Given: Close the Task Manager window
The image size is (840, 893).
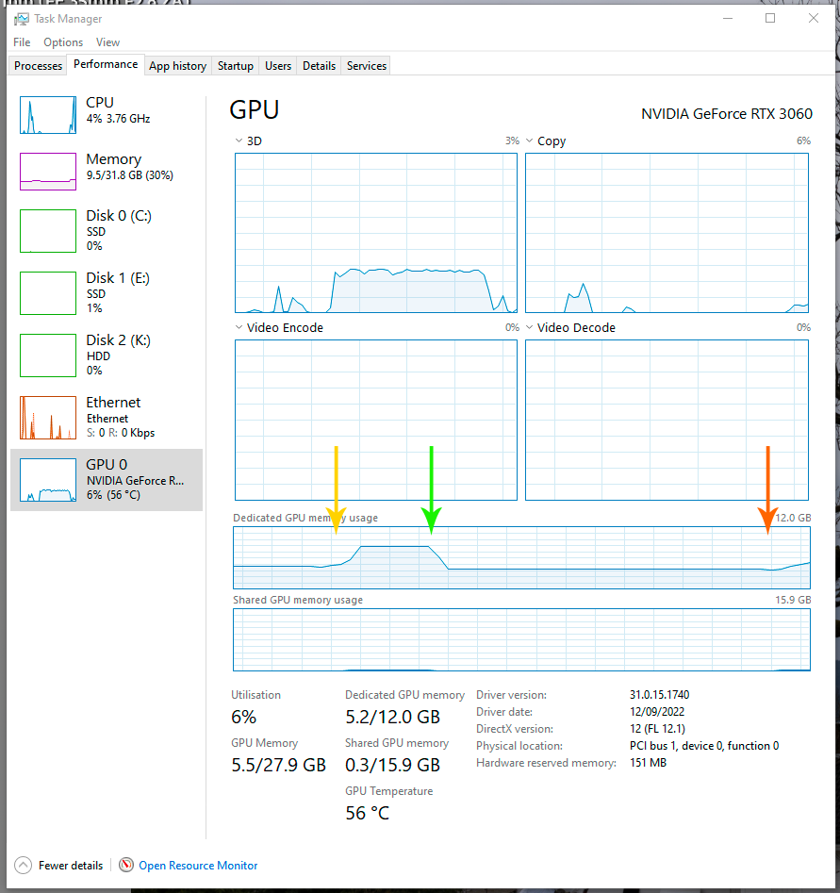Looking at the screenshot, I should pyautogui.click(x=814, y=18).
